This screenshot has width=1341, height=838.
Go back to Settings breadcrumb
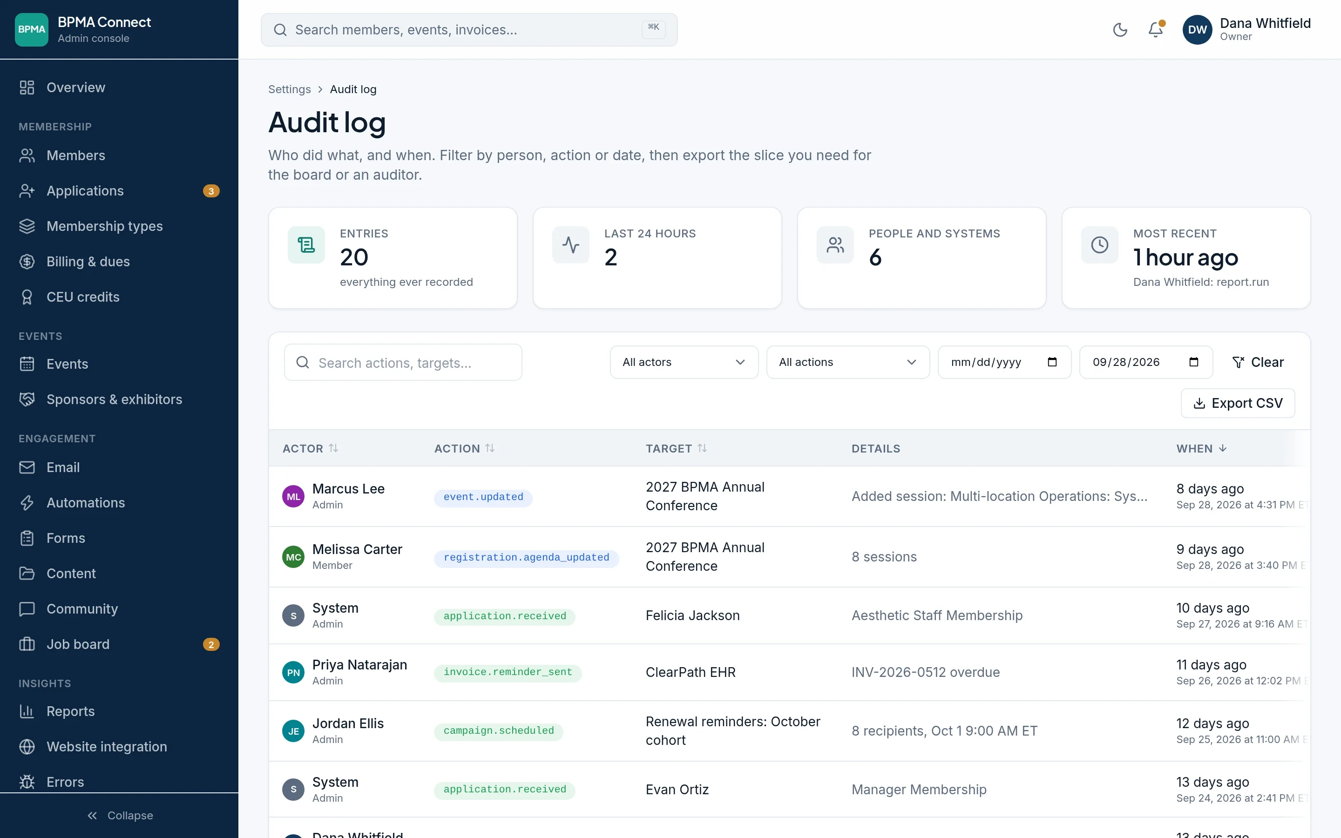[x=289, y=89]
